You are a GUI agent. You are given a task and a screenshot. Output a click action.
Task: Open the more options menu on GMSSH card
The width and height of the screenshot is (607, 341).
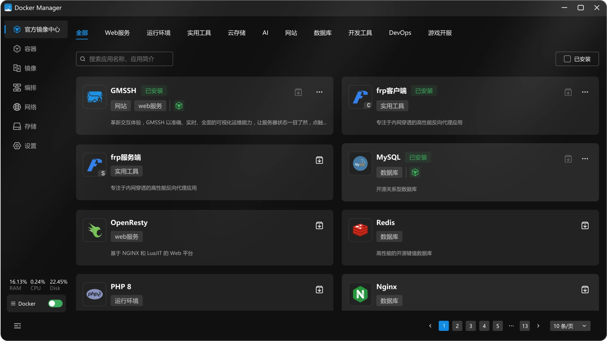(319, 92)
